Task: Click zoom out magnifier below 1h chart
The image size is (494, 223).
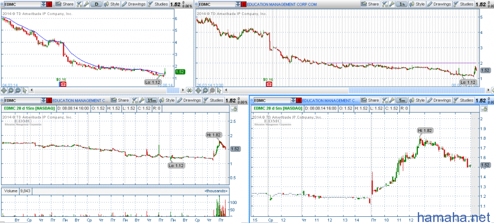Action: pyautogui.click(x=211, y=90)
